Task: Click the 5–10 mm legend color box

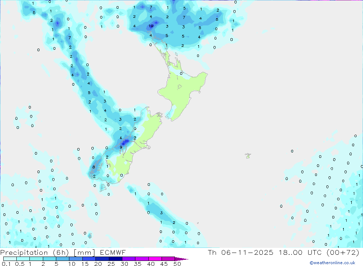Action: (x=62, y=259)
